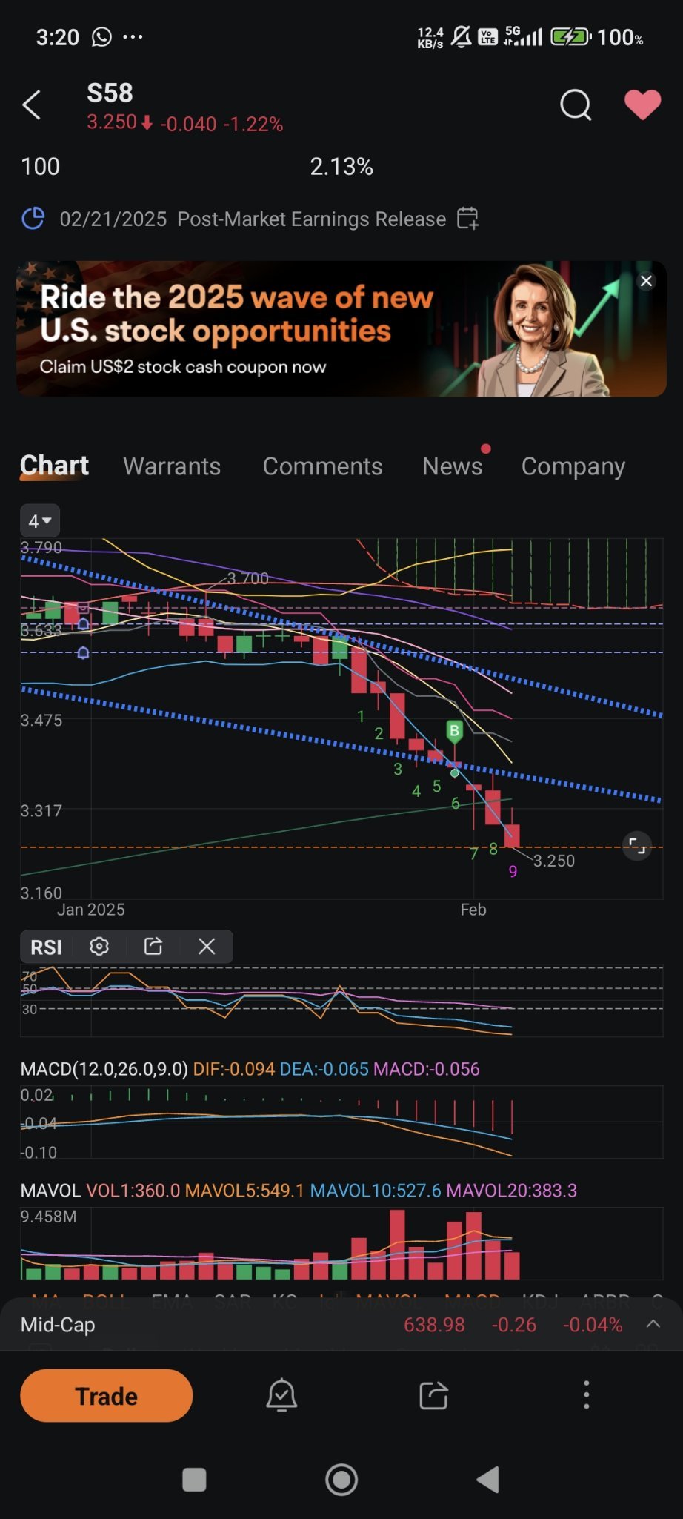Open the earnings pie chart icon
Image resolution: width=683 pixels, height=1519 pixels.
(x=33, y=219)
